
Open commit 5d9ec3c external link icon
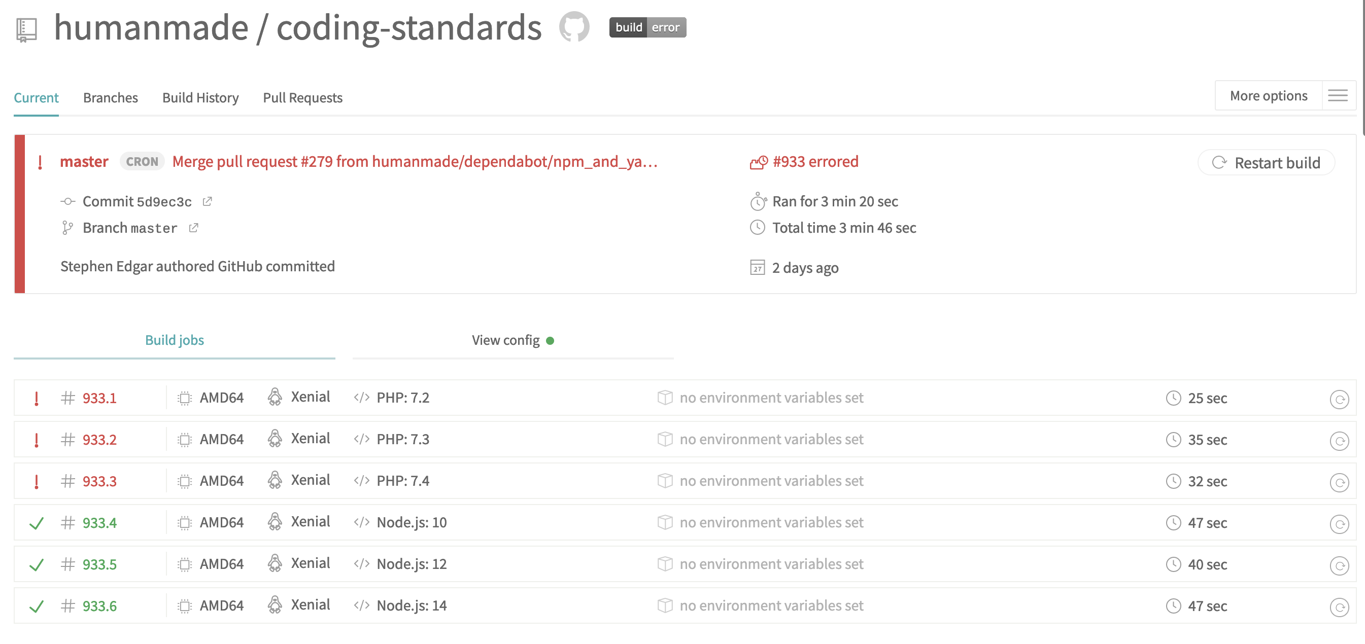pyautogui.click(x=207, y=201)
